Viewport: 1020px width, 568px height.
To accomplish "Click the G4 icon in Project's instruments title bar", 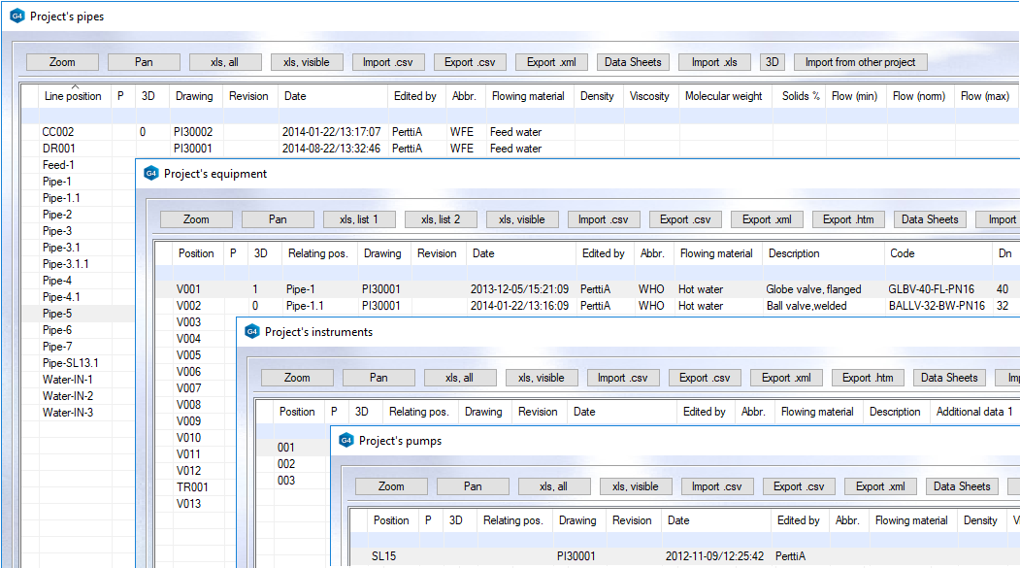I will 251,332.
